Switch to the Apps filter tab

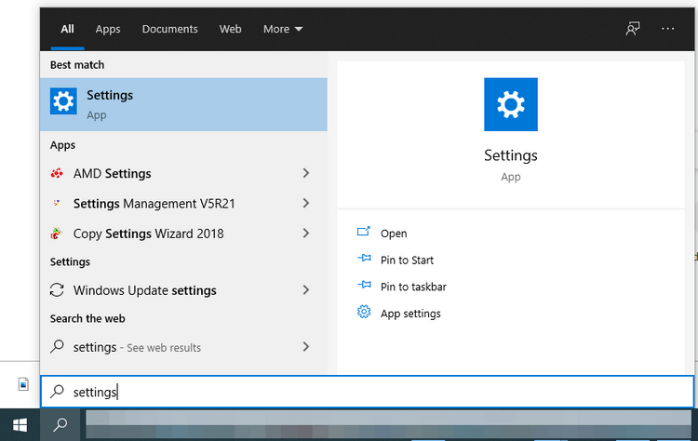point(108,29)
